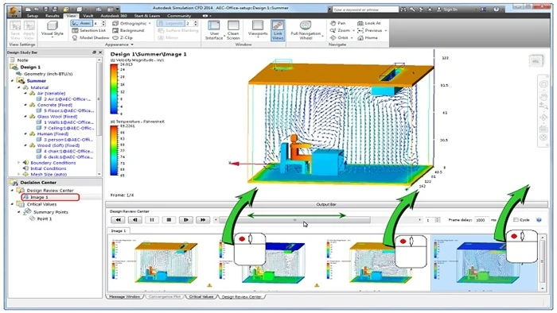This screenshot has width=557, height=313.
Task: Expand the Boundary Conditions tree node
Action: click(19, 163)
